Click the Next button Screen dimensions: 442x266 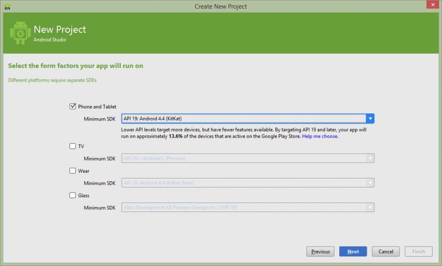click(353, 251)
